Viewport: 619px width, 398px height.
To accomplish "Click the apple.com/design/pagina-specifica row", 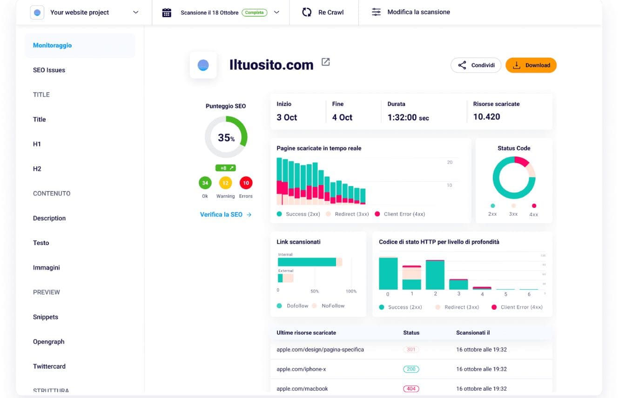I will (411, 349).
